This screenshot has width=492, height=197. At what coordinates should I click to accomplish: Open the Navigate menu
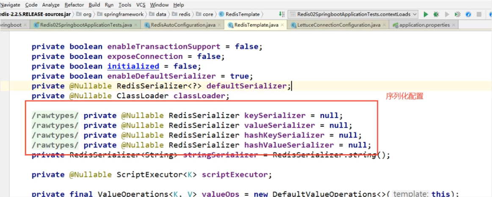pos(10,5)
